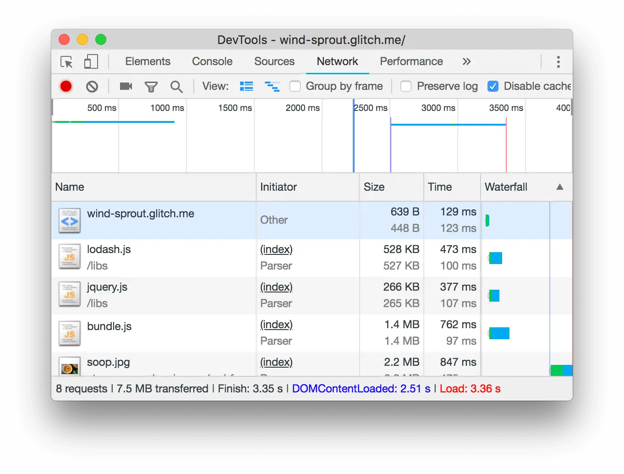
Task: Click the 528 KB size cell
Action: pyautogui.click(x=401, y=249)
